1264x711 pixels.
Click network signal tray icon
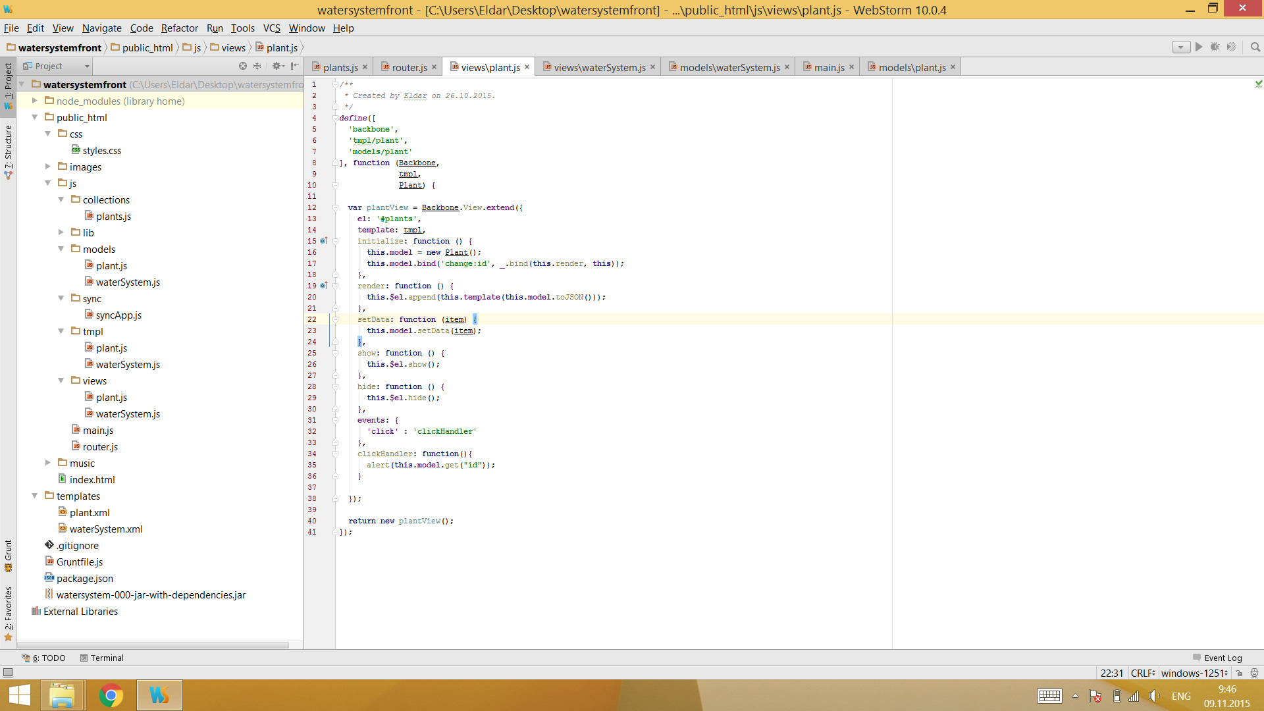(1134, 696)
